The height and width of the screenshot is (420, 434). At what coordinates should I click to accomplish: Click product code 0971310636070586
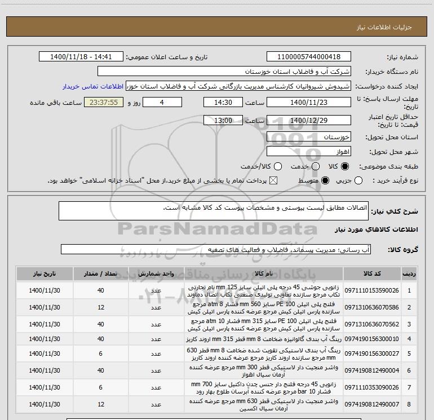372,307
